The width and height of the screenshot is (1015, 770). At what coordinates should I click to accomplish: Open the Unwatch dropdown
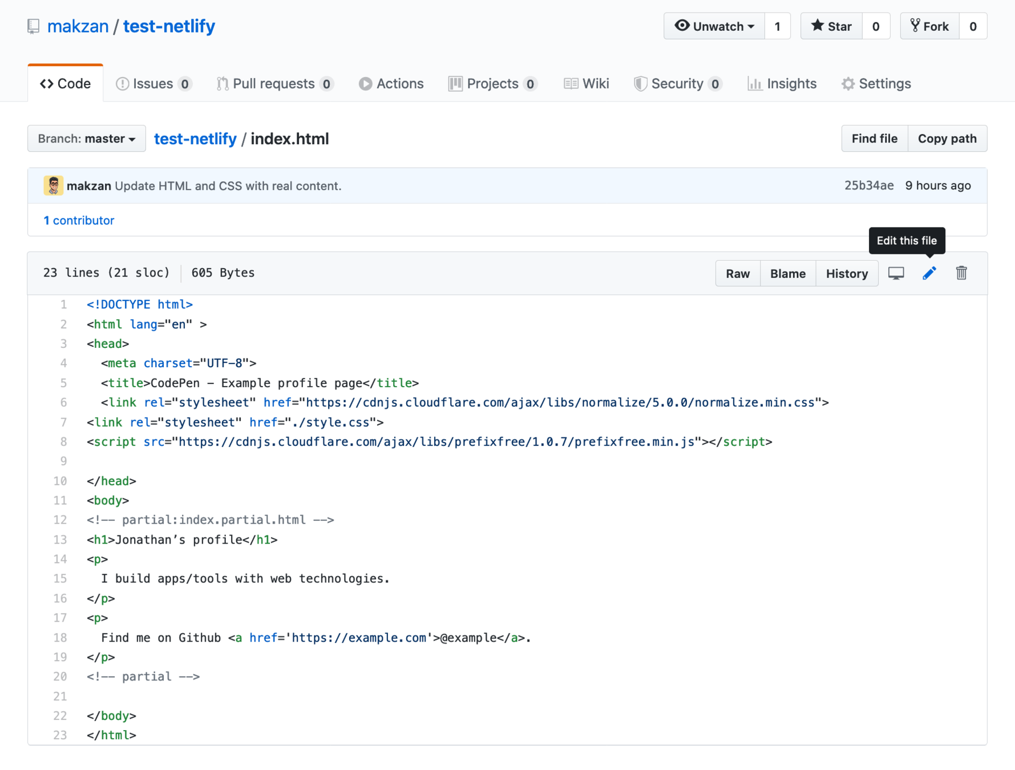714,26
